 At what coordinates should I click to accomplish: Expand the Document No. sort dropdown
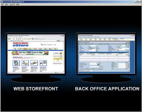pyautogui.click(x=93, y=71)
